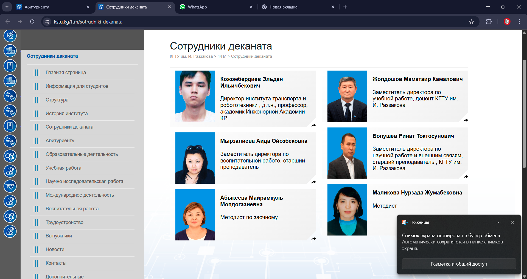The width and height of the screenshot is (527, 279).
Task: Open options menu in the Ножницы notification
Action: tap(499, 222)
